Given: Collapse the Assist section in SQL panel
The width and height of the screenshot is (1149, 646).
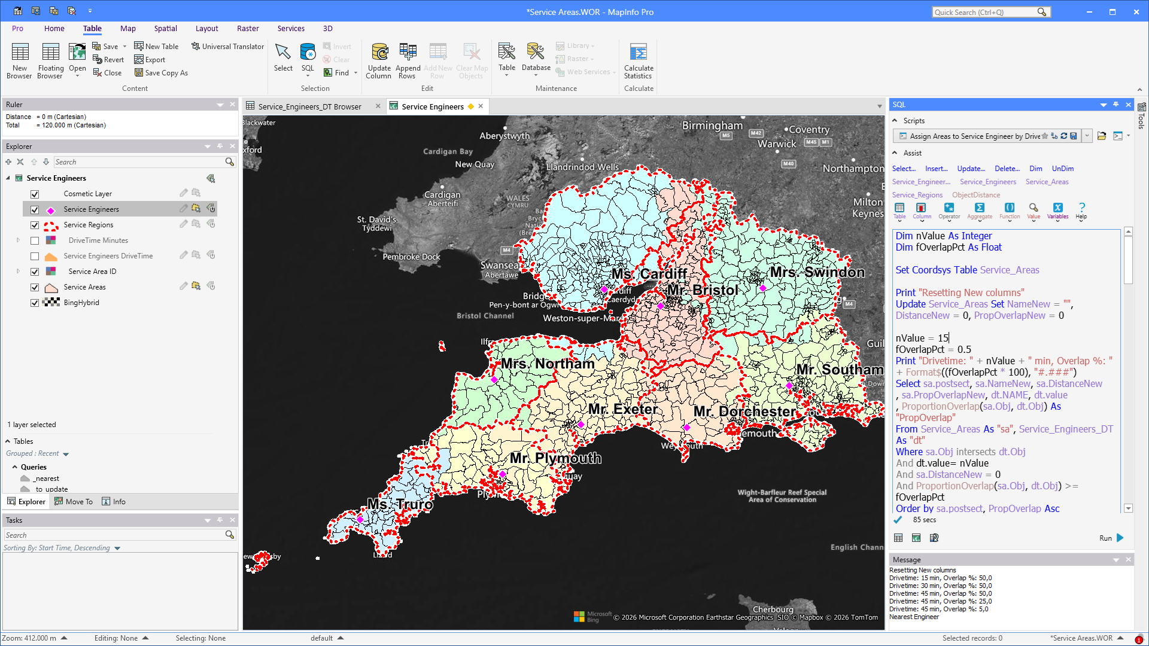Looking at the screenshot, I should pos(895,153).
